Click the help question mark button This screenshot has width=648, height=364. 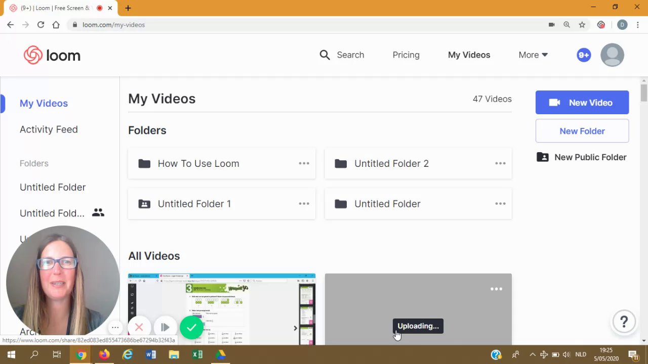[x=624, y=322]
